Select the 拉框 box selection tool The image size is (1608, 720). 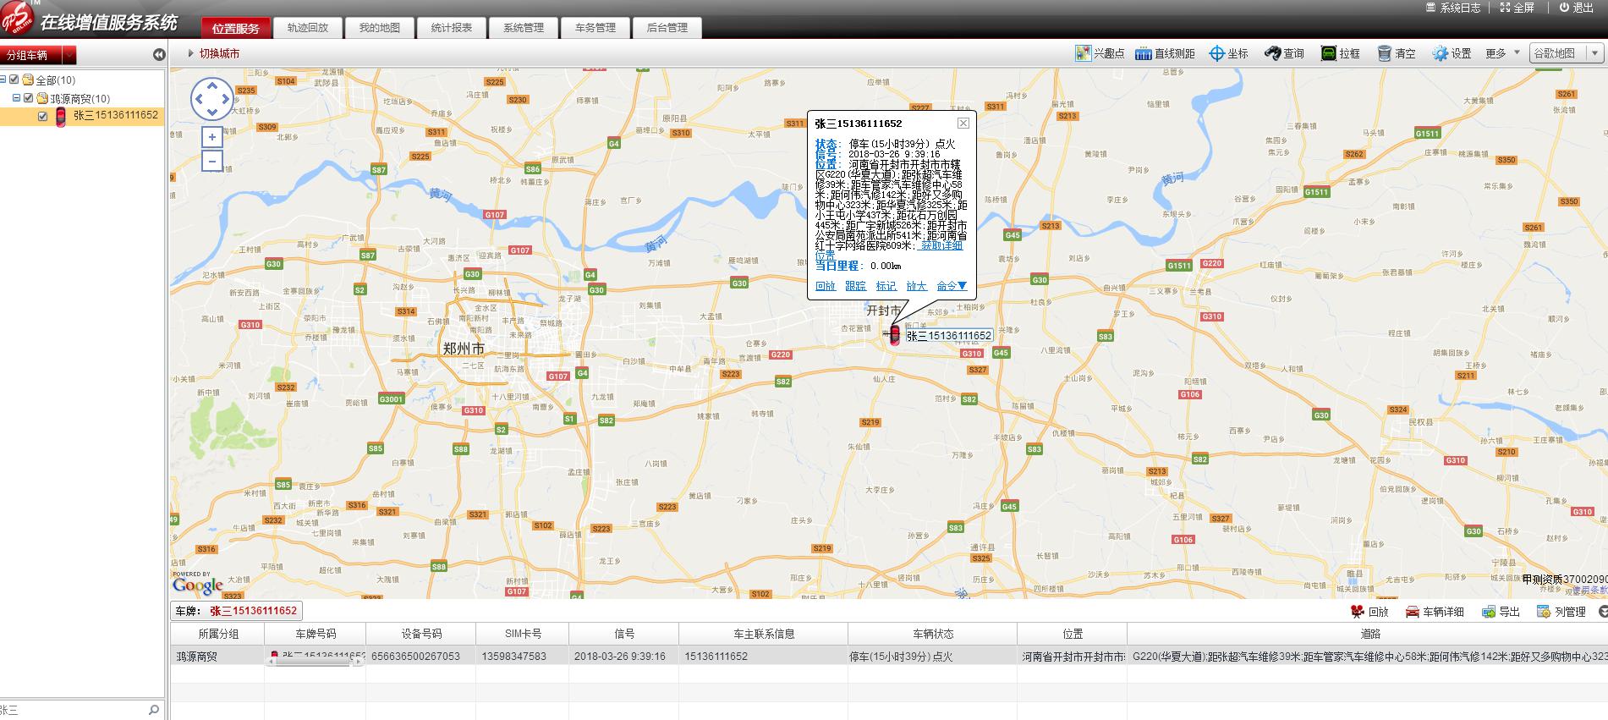pos(1329,53)
